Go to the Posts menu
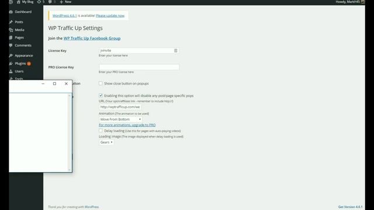 tap(19, 22)
